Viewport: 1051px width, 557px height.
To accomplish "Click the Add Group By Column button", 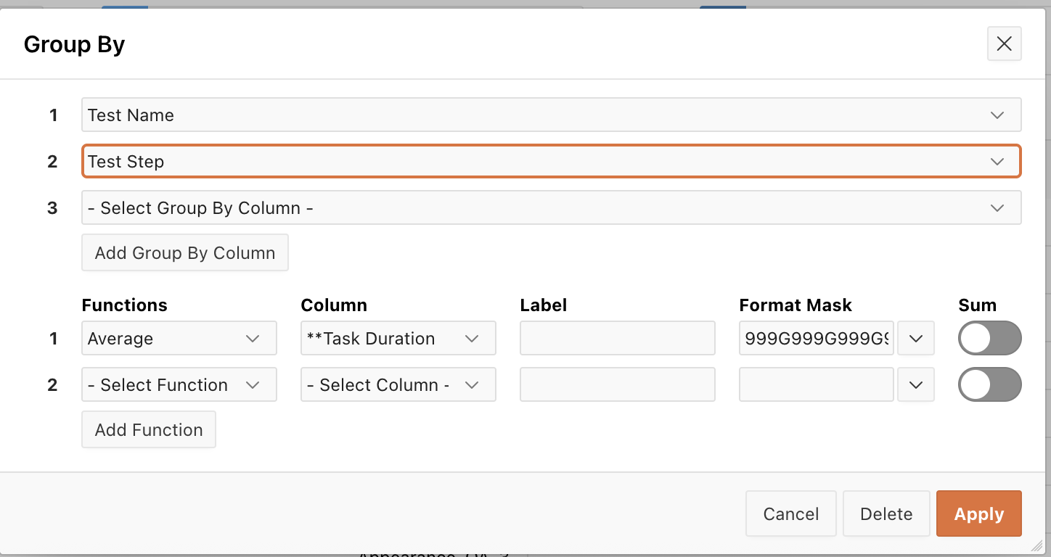I will tap(185, 253).
